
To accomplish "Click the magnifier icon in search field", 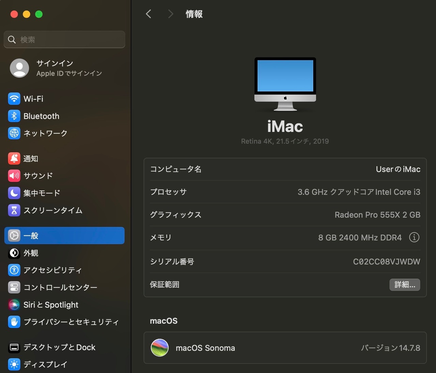I will [x=12, y=40].
